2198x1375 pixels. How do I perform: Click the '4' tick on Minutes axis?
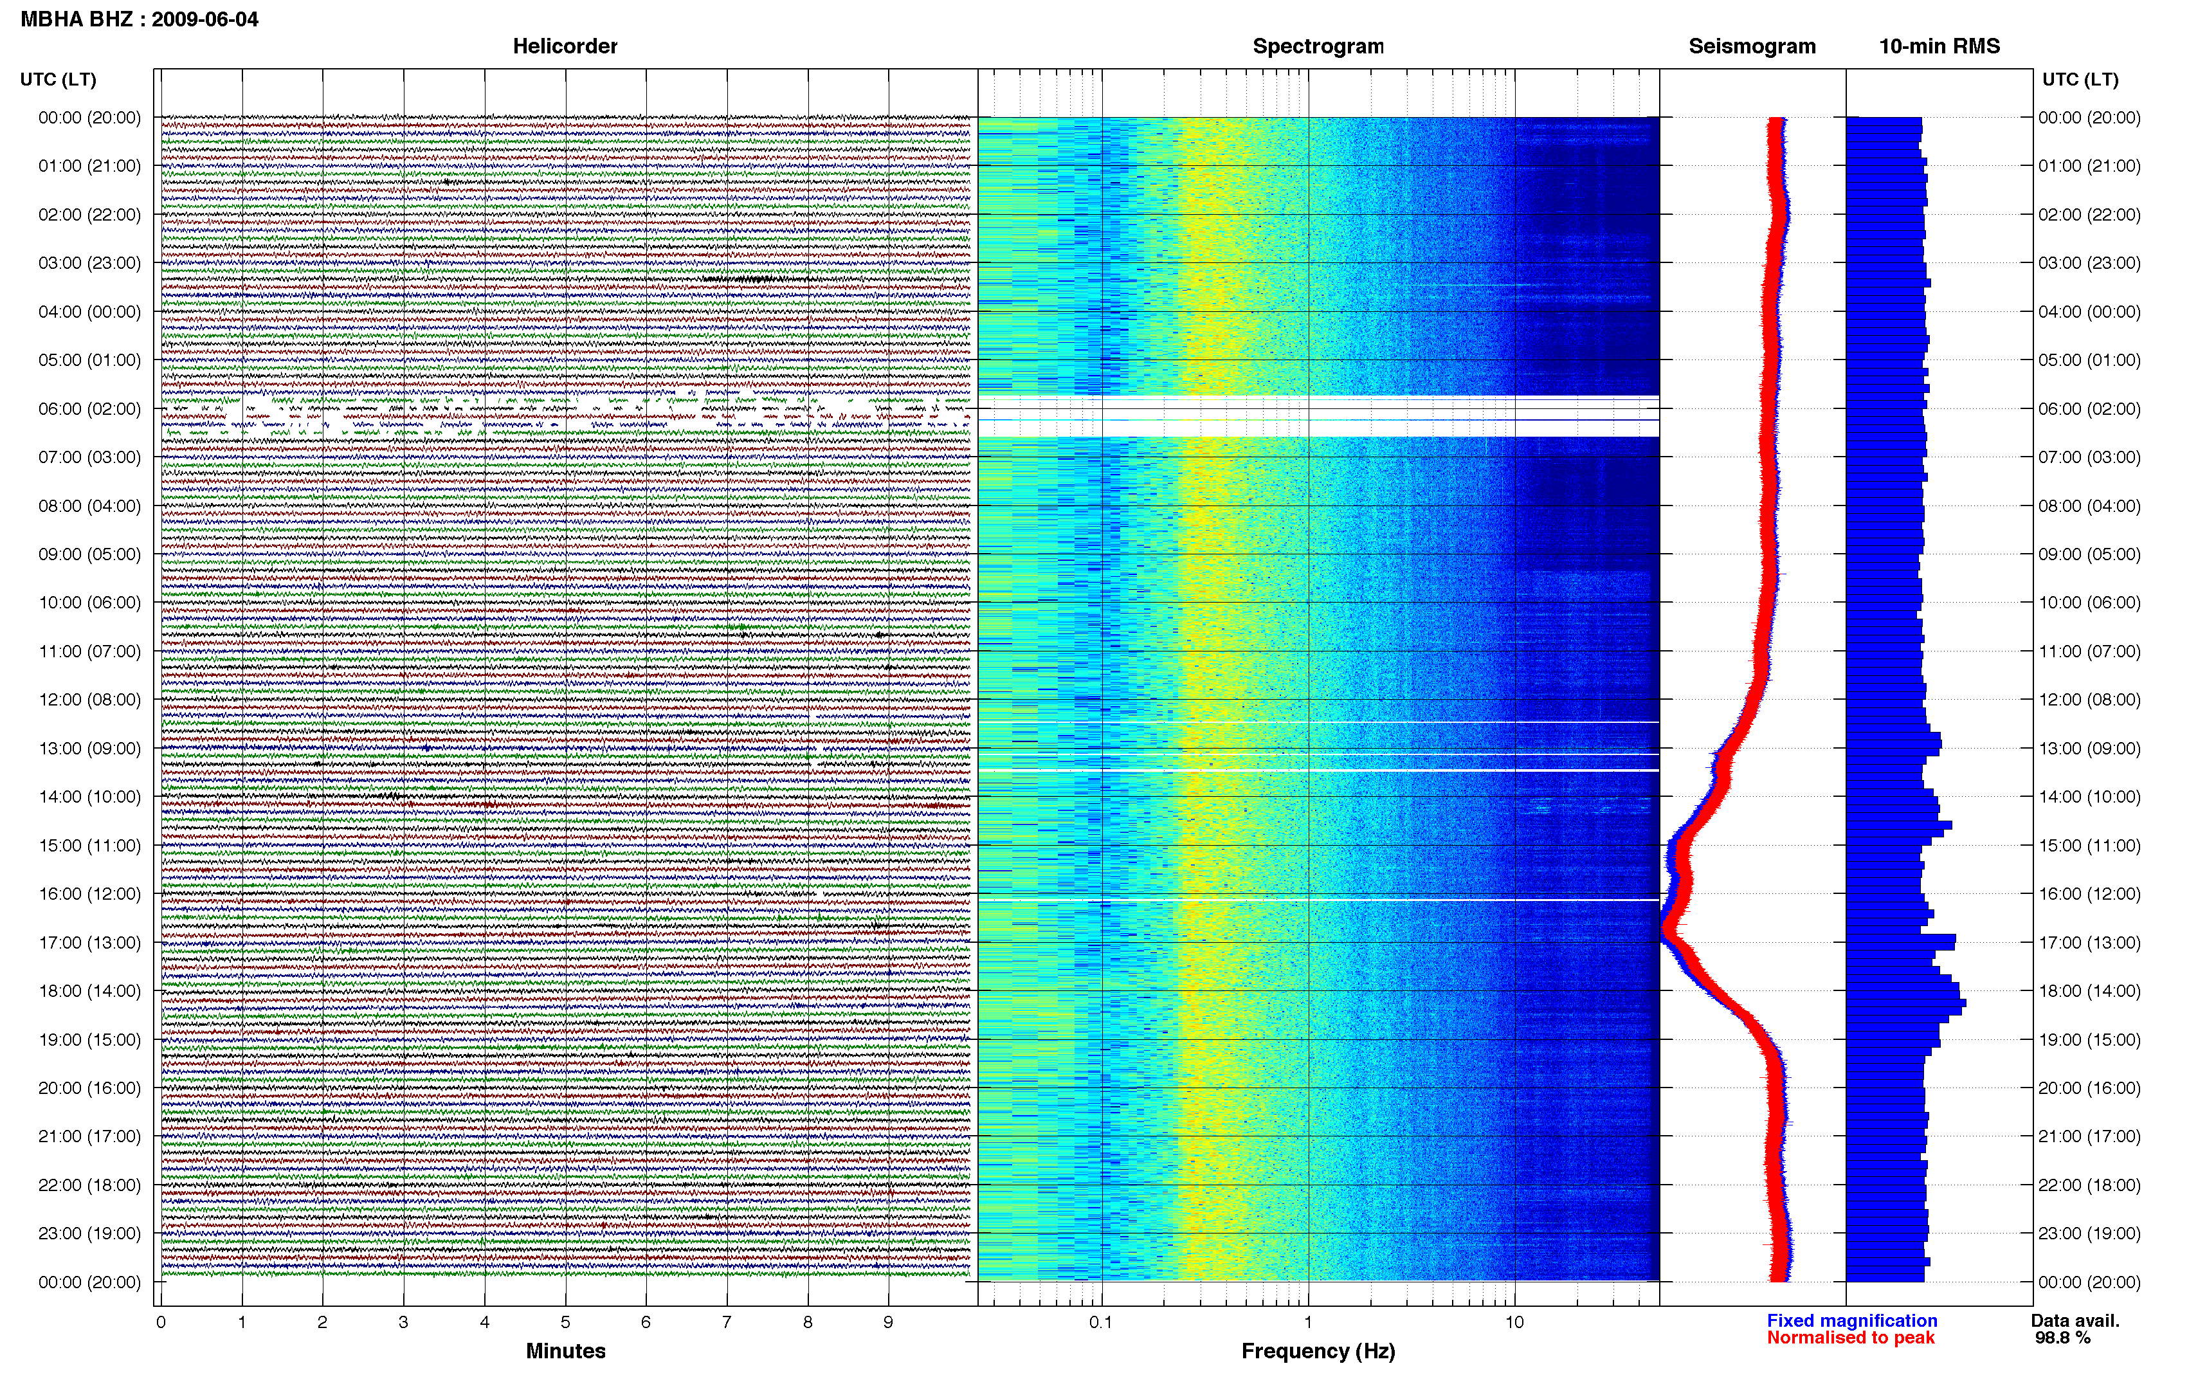click(484, 1322)
